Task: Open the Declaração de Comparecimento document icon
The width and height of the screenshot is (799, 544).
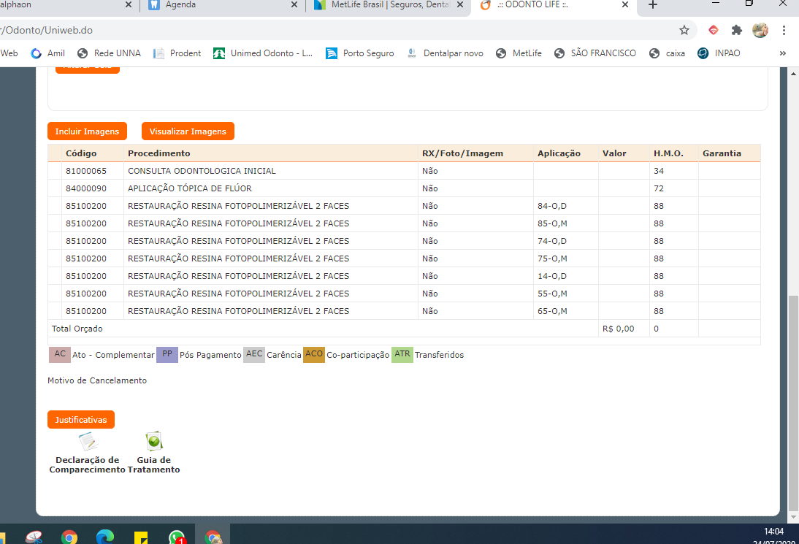Action: (88, 441)
